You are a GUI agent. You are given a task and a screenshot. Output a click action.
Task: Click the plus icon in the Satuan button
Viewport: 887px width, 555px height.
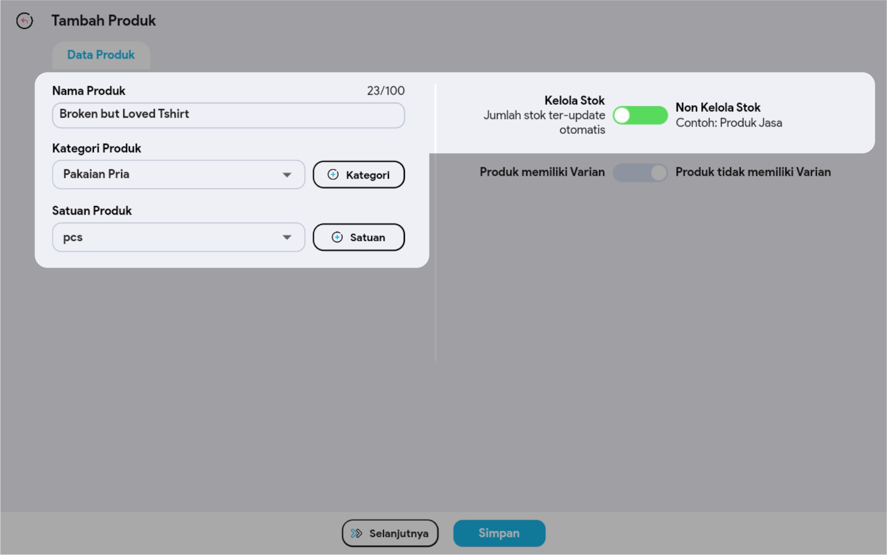[337, 237]
